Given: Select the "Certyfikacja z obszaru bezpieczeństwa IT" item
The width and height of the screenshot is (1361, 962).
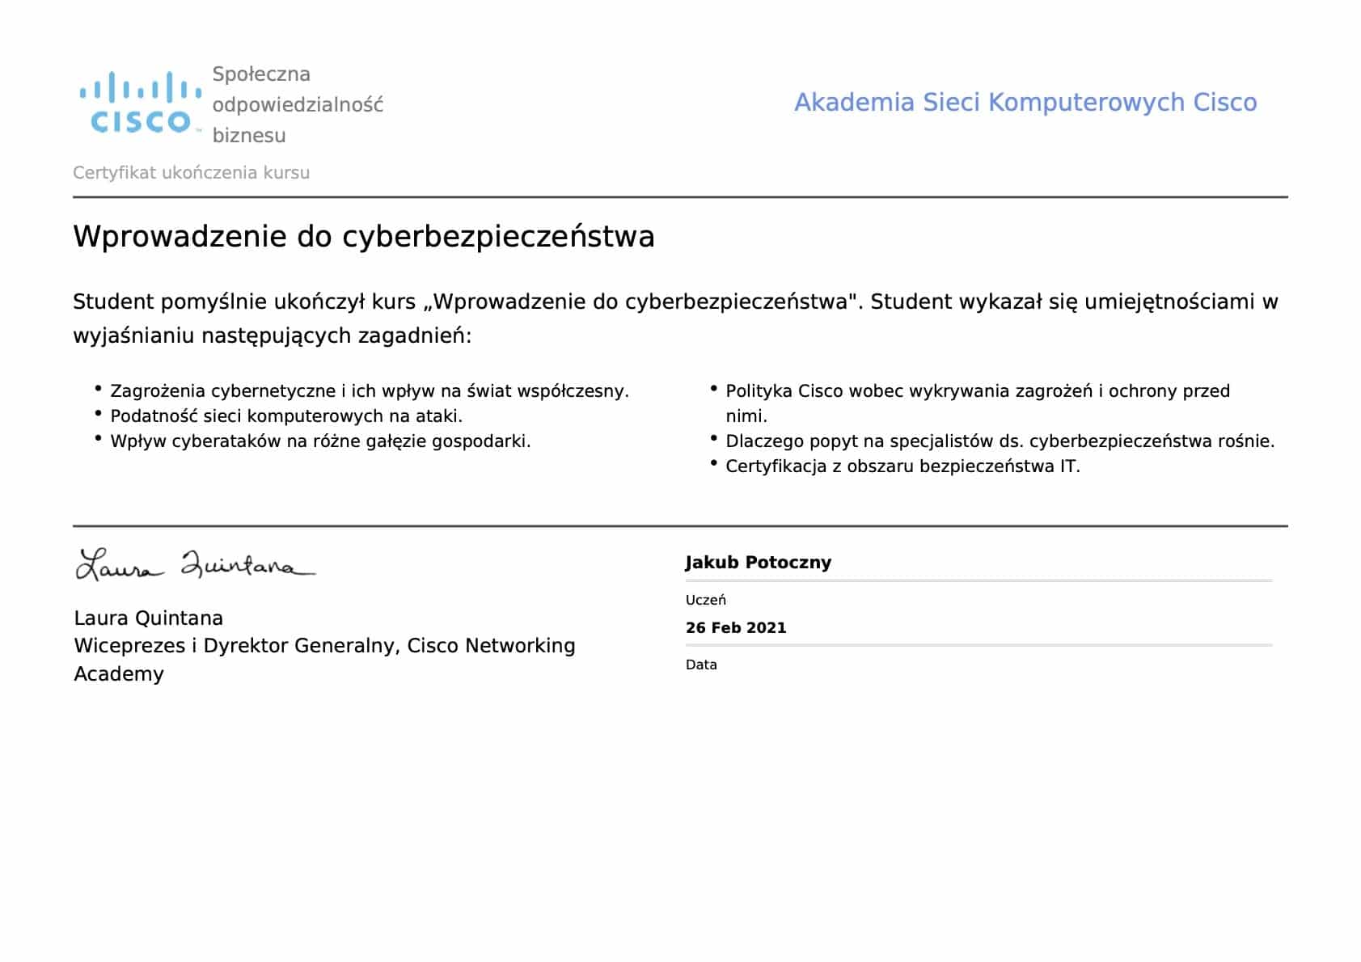Looking at the screenshot, I should (902, 466).
